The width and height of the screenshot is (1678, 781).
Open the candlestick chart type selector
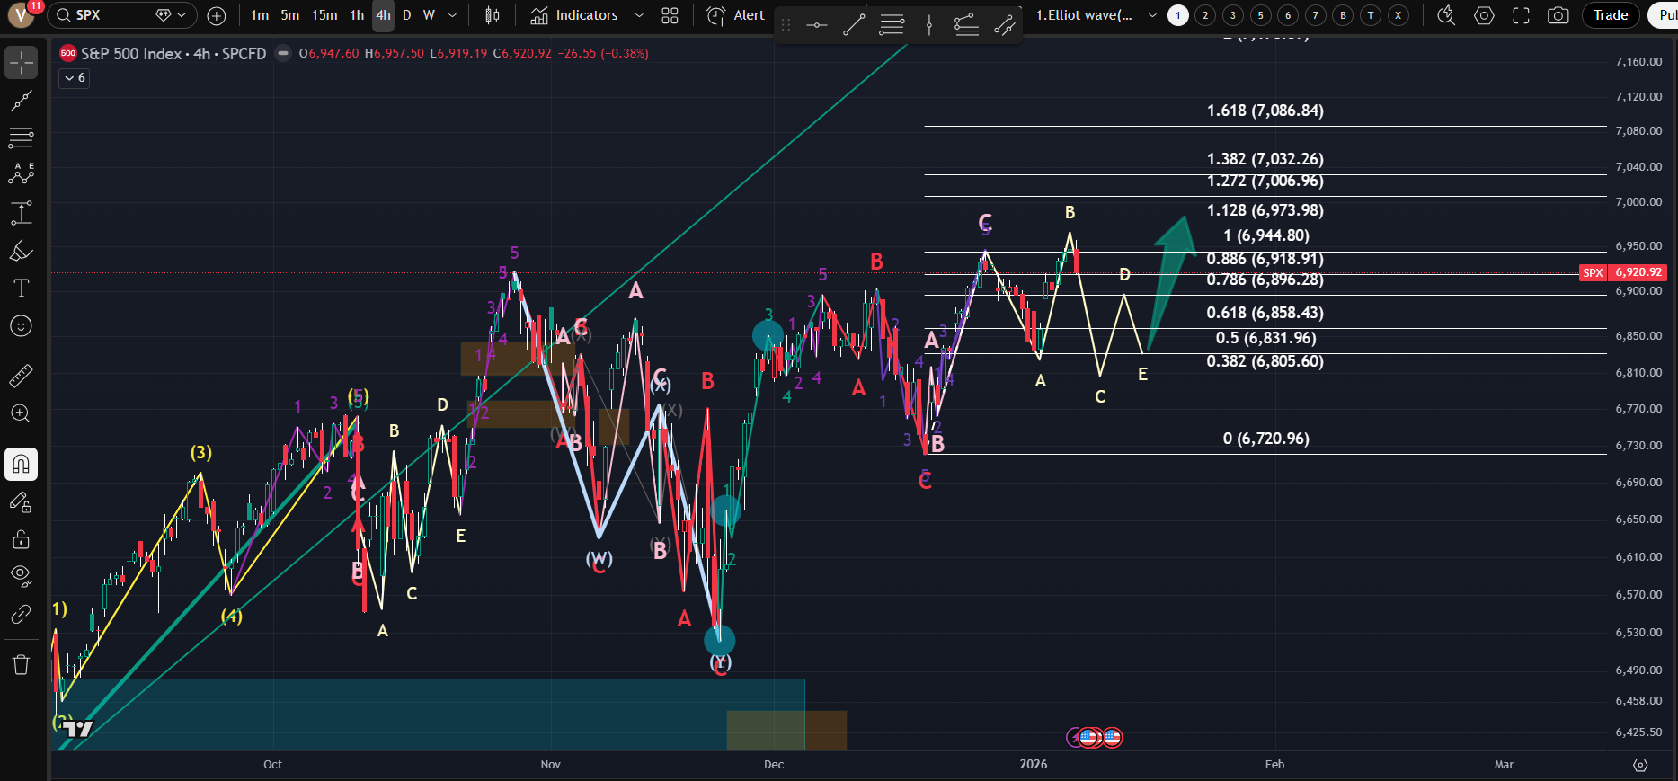[x=493, y=15]
